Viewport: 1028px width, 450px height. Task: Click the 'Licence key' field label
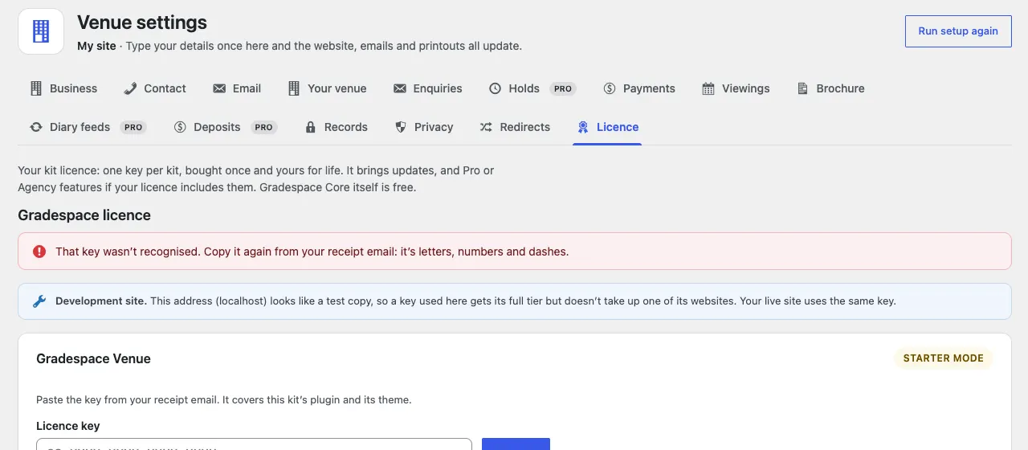tap(68, 426)
